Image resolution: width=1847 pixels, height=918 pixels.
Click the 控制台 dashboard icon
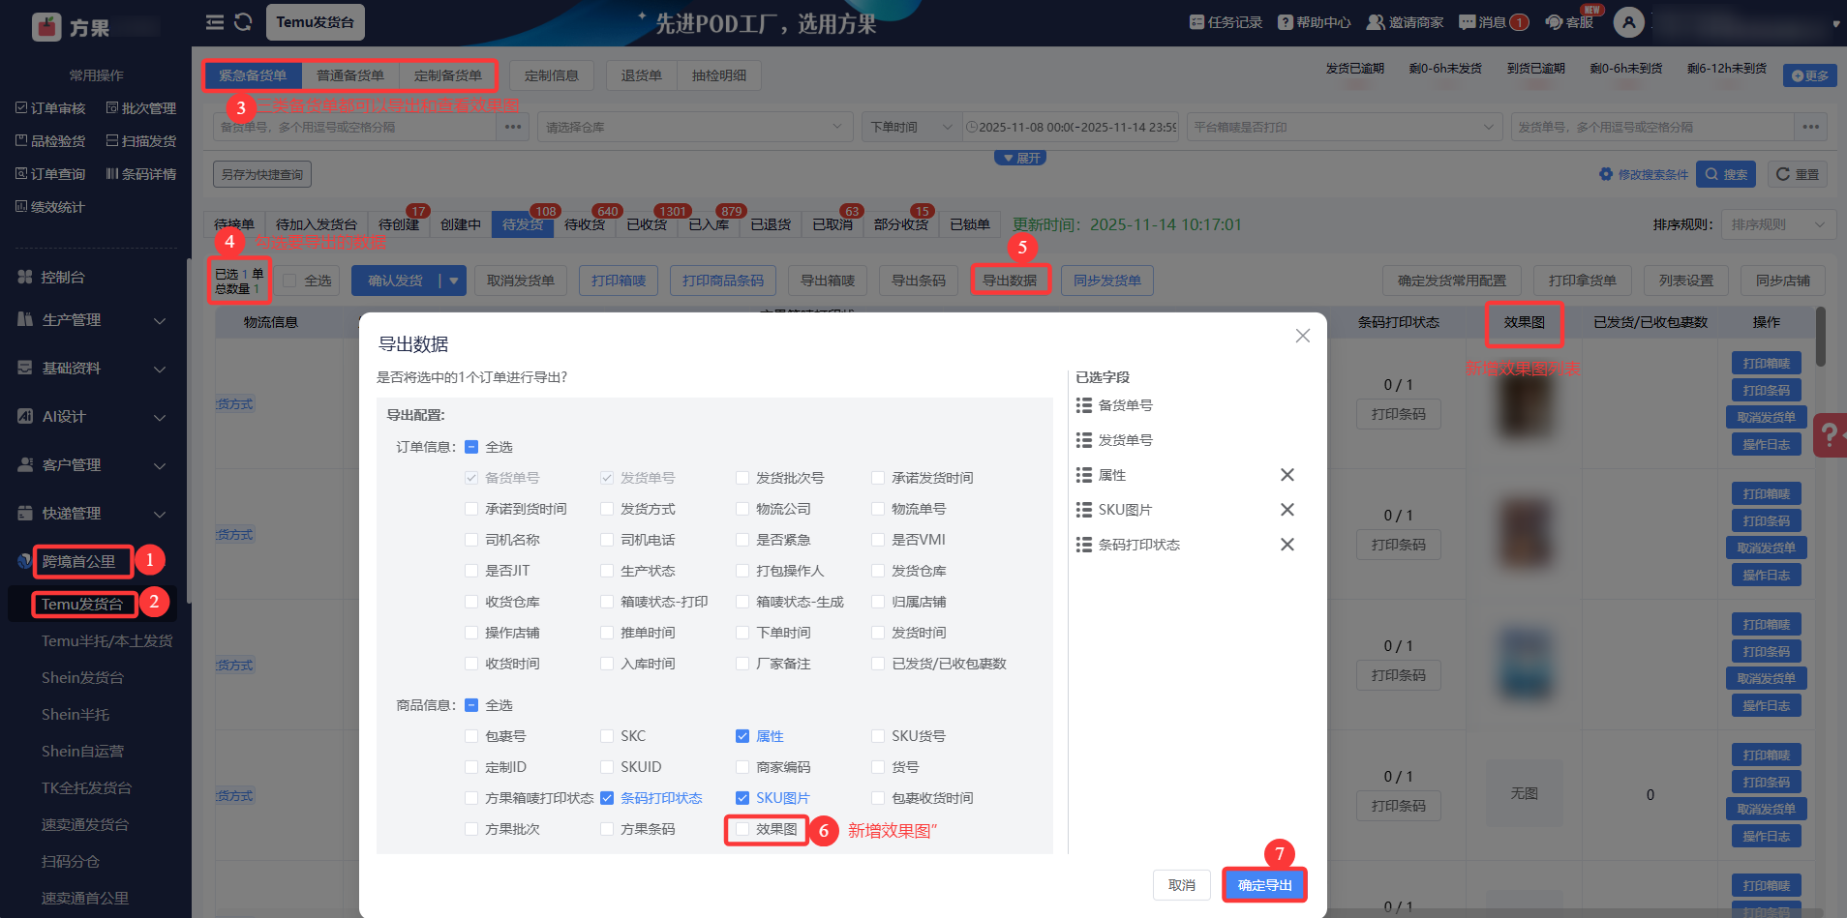coord(25,277)
